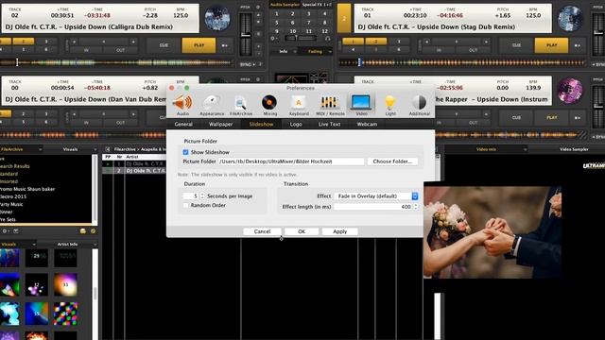Open the Keyboard preferences section
The image size is (605, 340).
click(299, 105)
